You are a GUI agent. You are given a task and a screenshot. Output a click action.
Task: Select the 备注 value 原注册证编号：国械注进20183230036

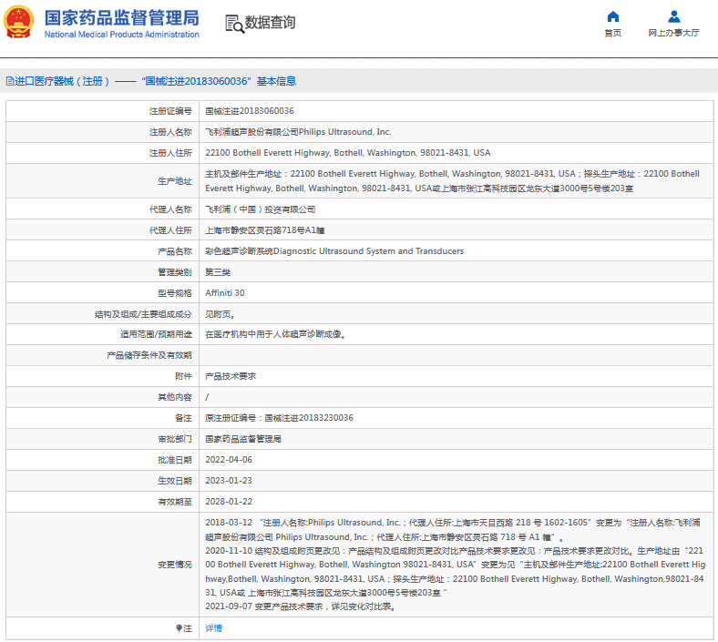coord(279,418)
